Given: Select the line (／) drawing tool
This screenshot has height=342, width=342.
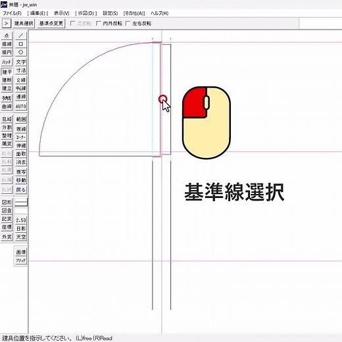Looking at the screenshot, I should point(21,36).
